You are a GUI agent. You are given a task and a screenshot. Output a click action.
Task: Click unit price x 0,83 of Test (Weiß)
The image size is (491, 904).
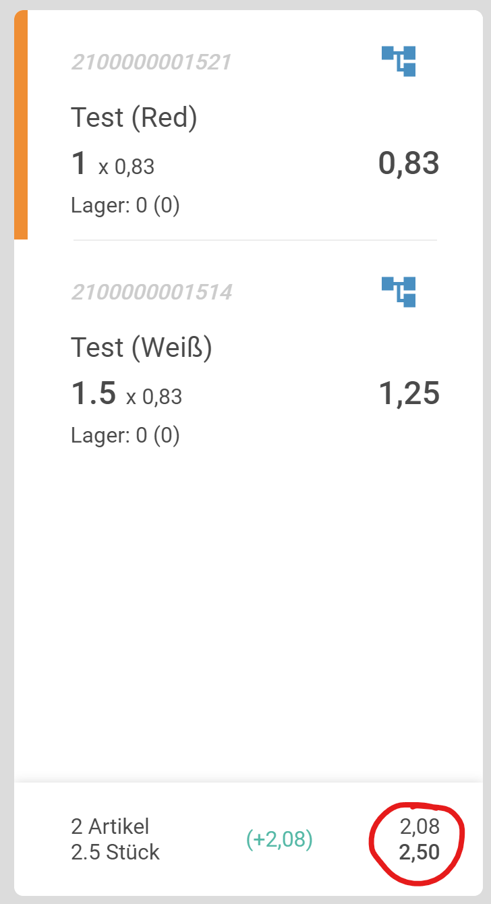pyautogui.click(x=154, y=397)
